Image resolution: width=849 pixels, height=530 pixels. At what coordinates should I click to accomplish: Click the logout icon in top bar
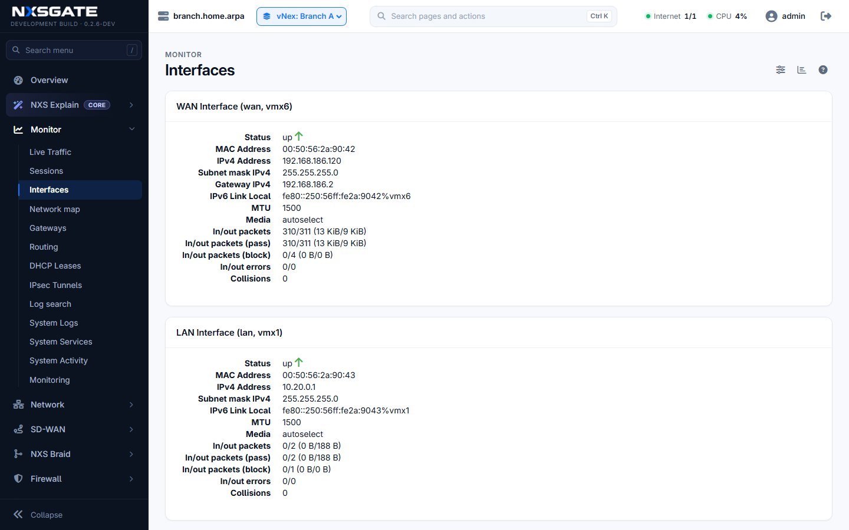coord(826,16)
